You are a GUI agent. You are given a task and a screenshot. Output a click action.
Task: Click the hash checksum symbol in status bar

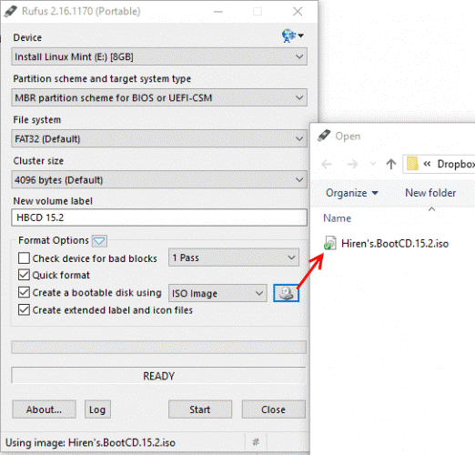pos(256,442)
